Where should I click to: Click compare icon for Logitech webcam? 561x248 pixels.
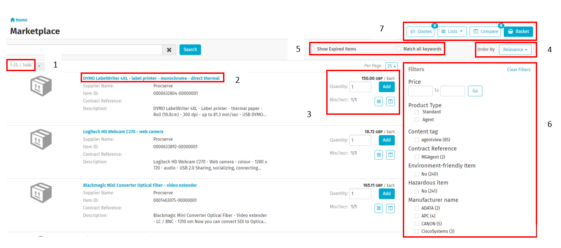(391, 155)
